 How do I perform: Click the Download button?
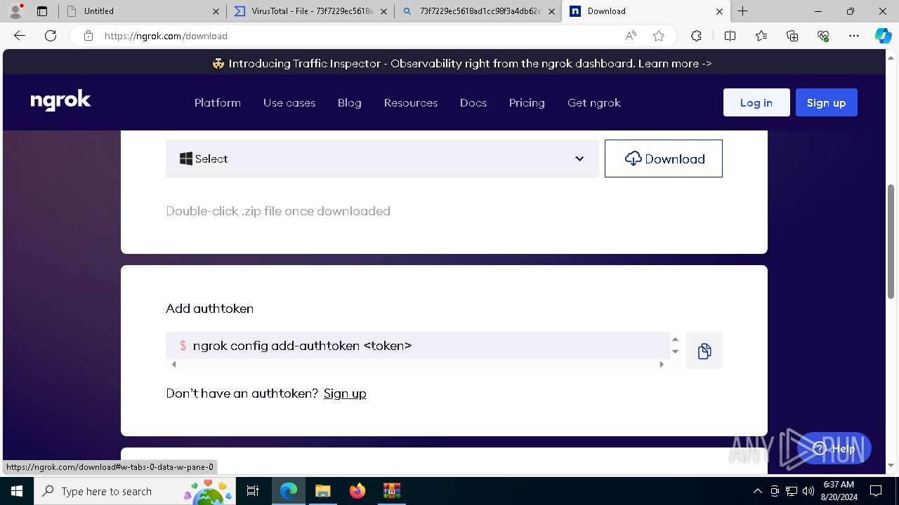pyautogui.click(x=663, y=159)
